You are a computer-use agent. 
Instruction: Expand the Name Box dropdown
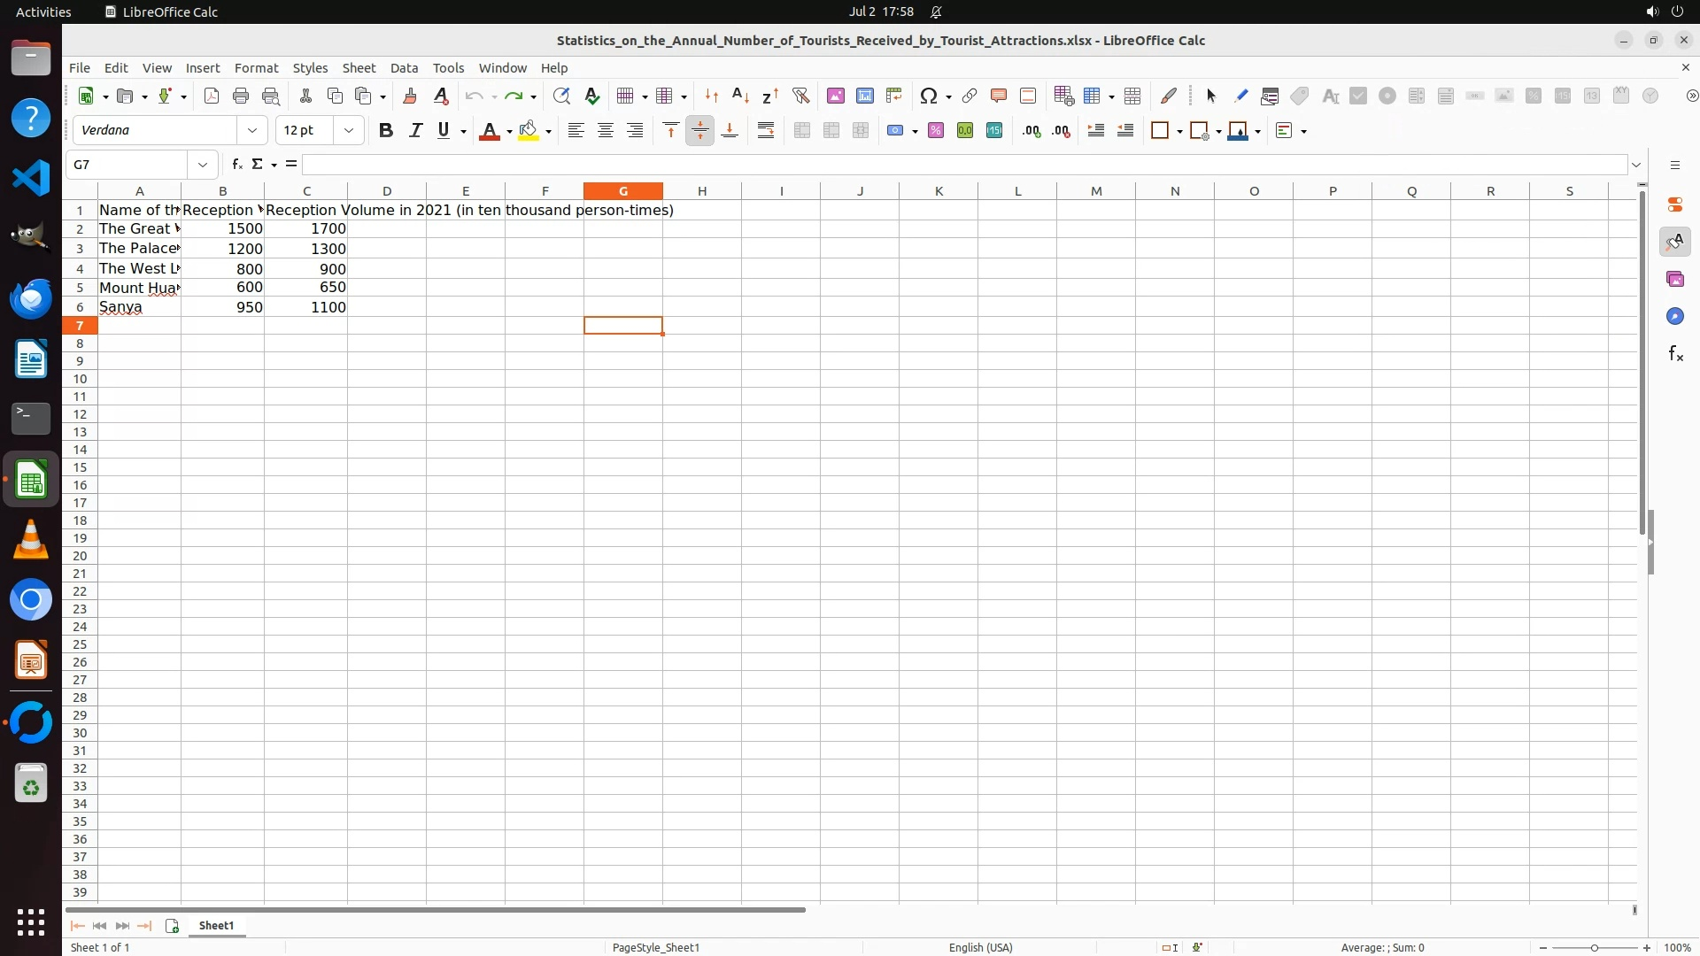click(x=203, y=165)
